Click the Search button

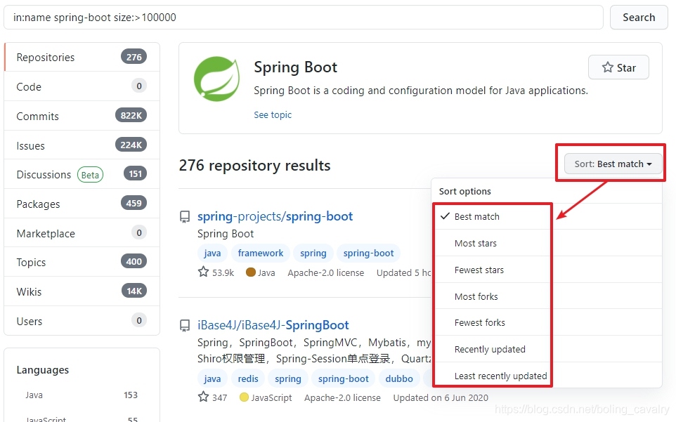click(x=639, y=18)
